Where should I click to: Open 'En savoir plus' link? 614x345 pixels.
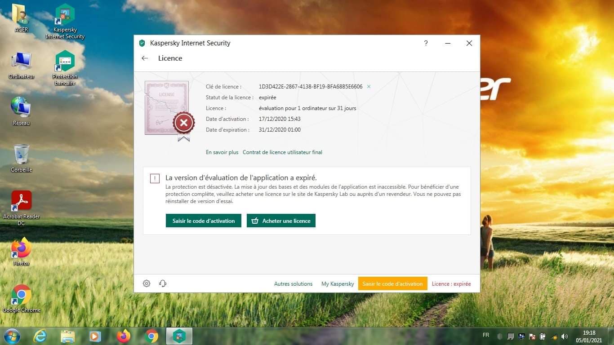coord(222,152)
